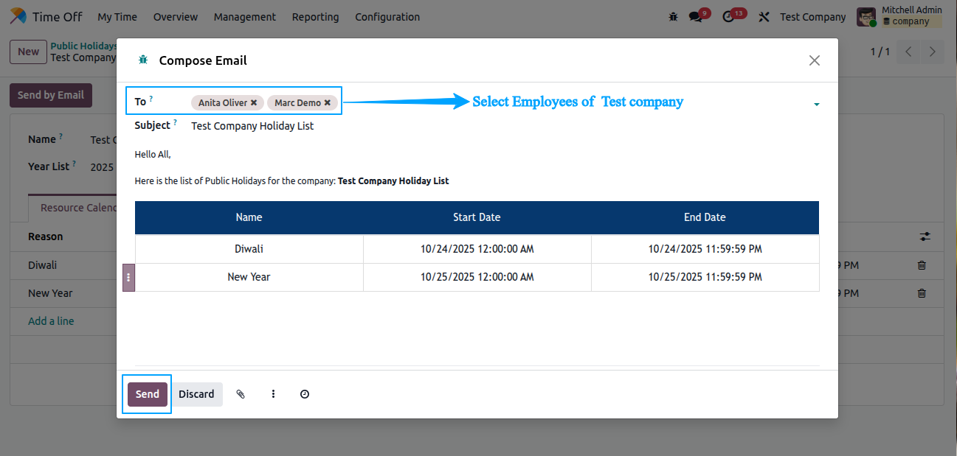Click the Discard button
The width and height of the screenshot is (957, 456).
(196, 394)
